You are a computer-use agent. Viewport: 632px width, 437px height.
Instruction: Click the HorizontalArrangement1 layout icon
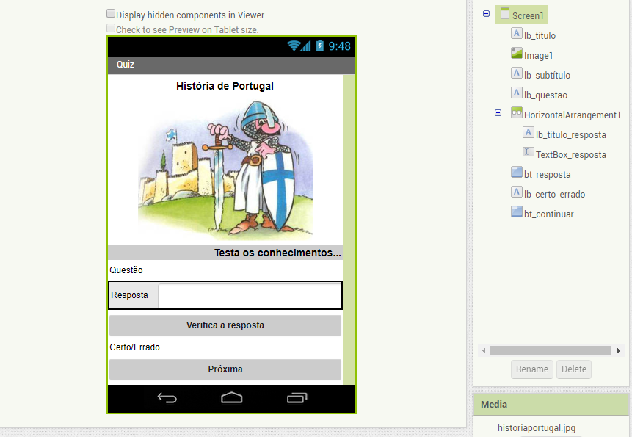point(516,112)
